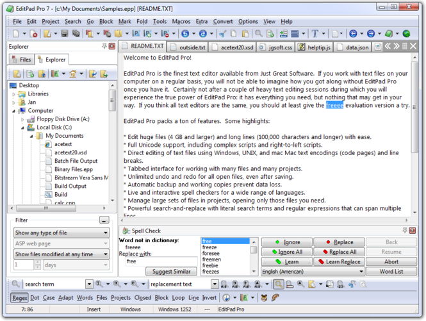Click the editor vertical scrollbar thumb
The height and width of the screenshot is (321, 426).
click(x=414, y=107)
